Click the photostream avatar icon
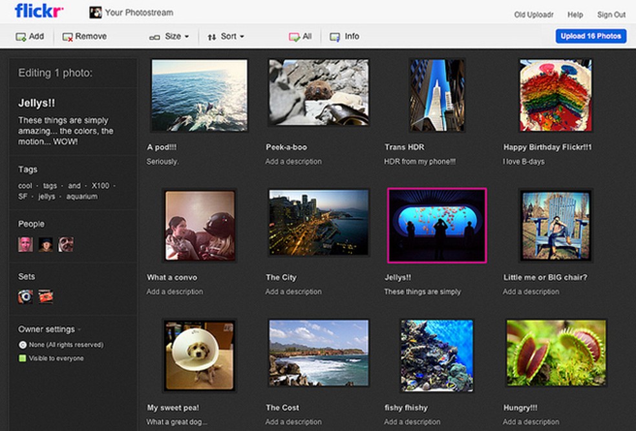The height and width of the screenshot is (431, 636). pos(96,12)
